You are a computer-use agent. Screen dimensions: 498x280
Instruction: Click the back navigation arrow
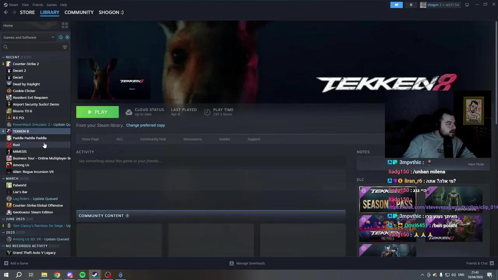[6, 12]
